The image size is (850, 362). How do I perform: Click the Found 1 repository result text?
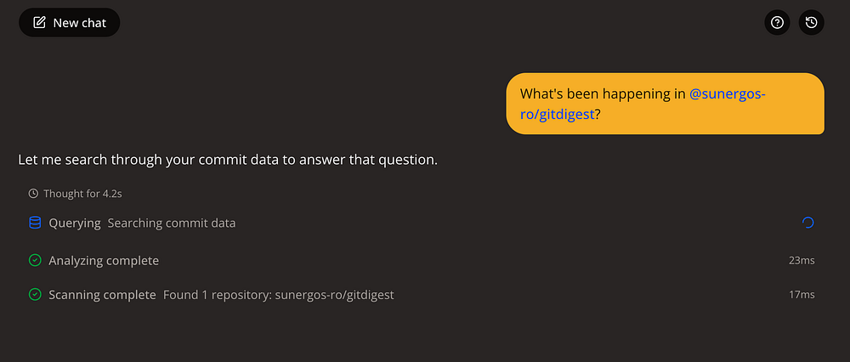tap(279, 296)
